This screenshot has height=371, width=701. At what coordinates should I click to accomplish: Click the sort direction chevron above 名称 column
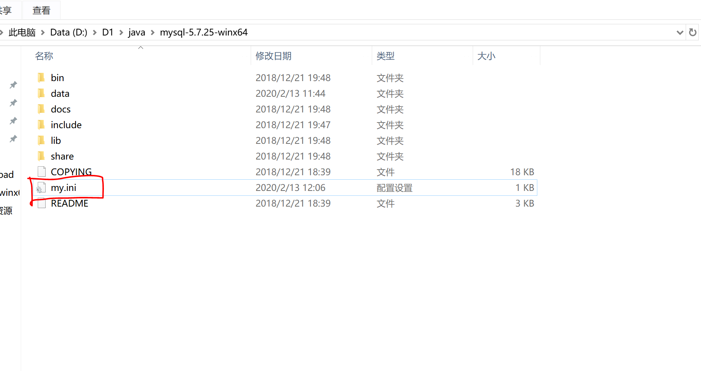click(140, 48)
